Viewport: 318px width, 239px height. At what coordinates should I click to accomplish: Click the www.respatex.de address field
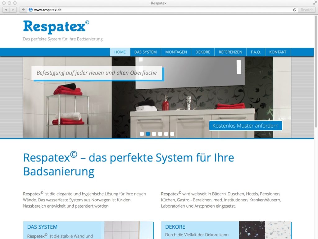[162, 10]
